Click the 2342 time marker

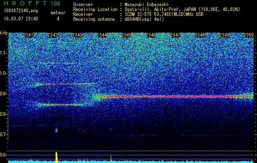[53, 35]
